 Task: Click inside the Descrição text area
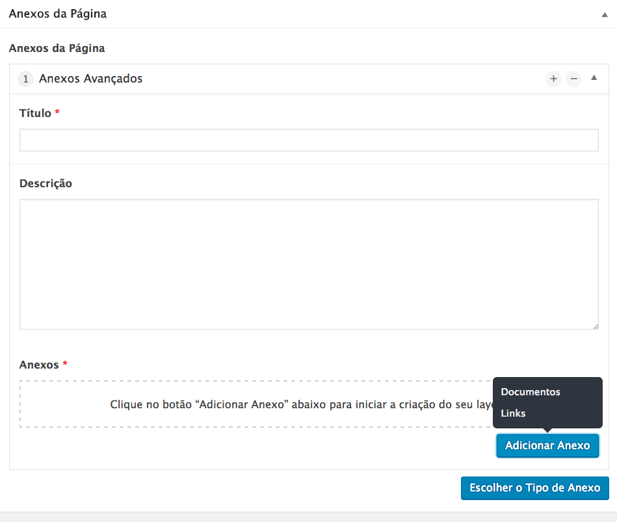[x=309, y=263]
